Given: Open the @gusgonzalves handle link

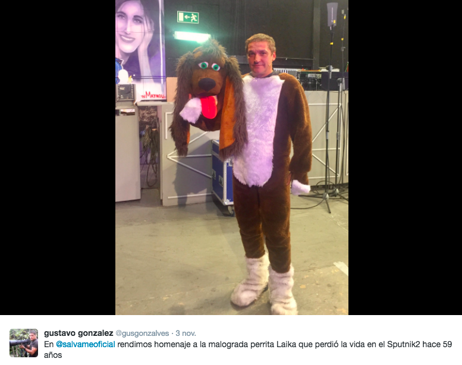Looking at the screenshot, I should [x=142, y=333].
